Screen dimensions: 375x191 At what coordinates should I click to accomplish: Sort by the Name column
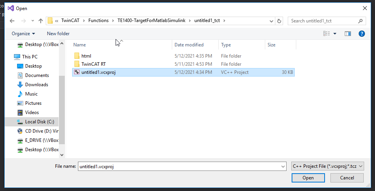pos(79,45)
